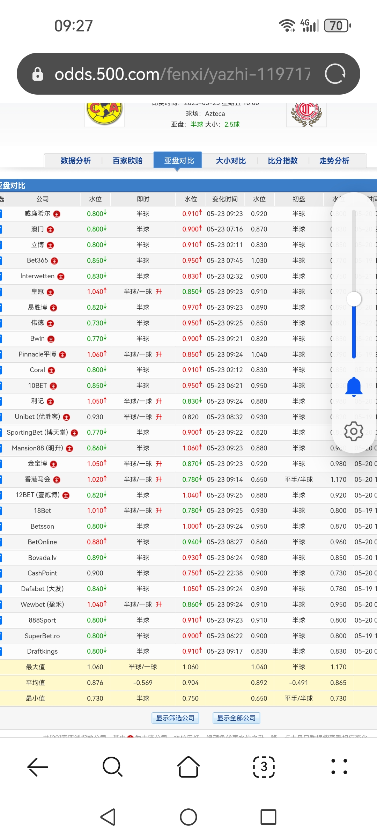Screen dimensions: 377x838
Task: Tap the red 主 badge next to 香港马会
Action: pyautogui.click(x=57, y=480)
